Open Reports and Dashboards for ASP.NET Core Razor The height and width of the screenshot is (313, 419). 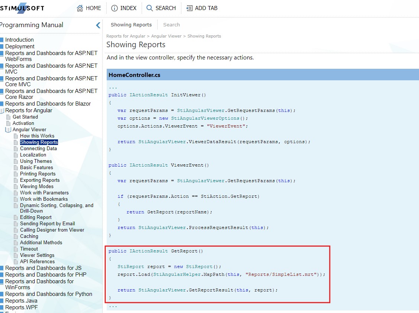click(51, 94)
